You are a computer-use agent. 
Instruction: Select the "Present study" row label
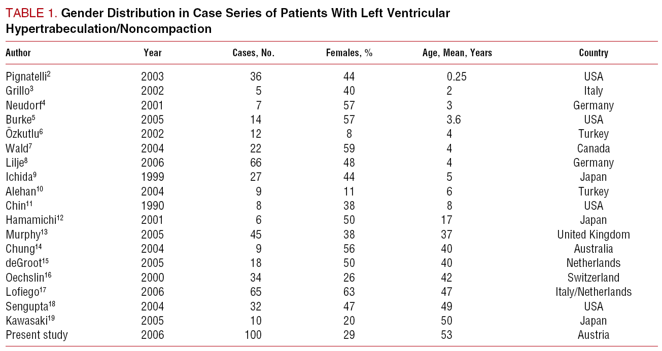click(x=37, y=335)
